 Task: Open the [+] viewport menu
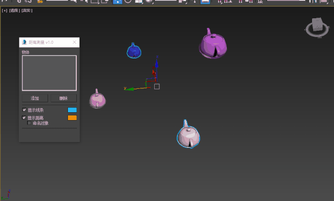[x=5, y=10]
